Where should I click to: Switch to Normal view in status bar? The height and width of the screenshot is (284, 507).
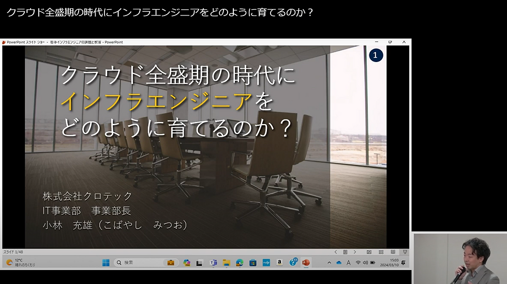(x=369, y=252)
